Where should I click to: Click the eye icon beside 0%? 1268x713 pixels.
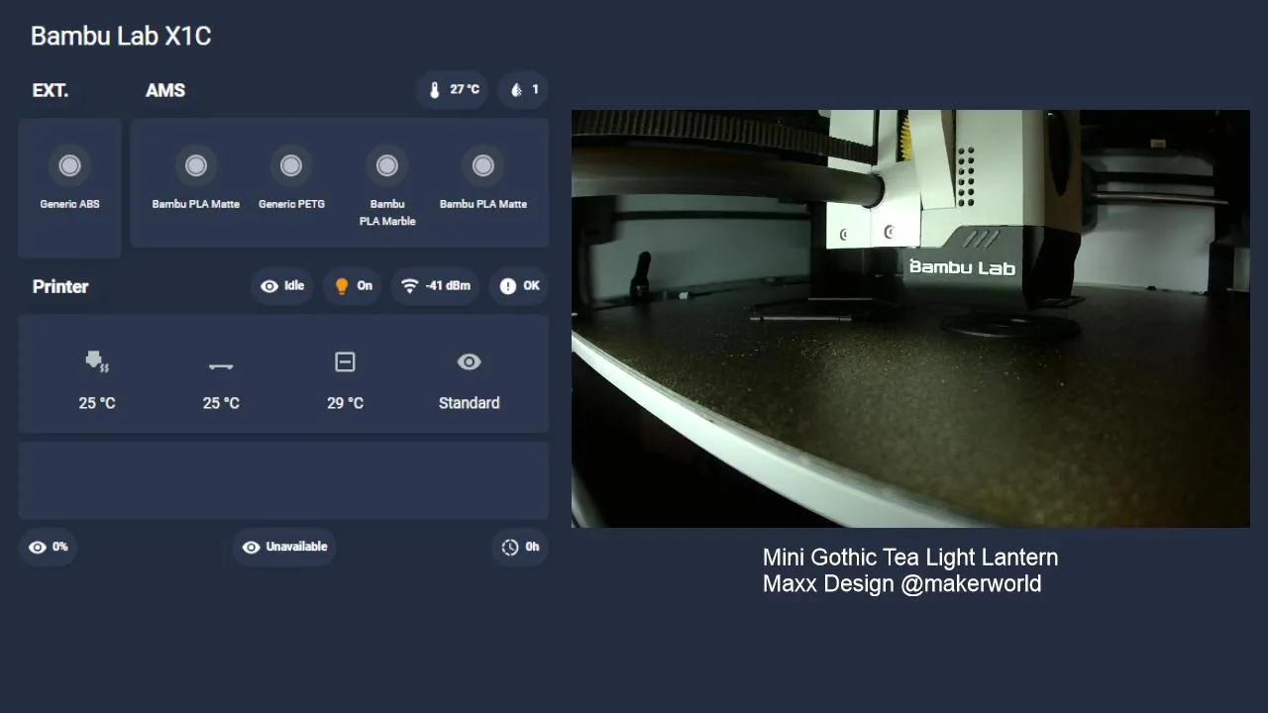pyautogui.click(x=38, y=547)
